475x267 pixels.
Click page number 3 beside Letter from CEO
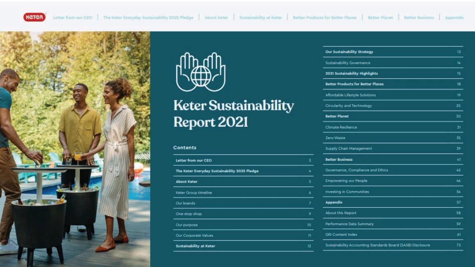(x=310, y=160)
